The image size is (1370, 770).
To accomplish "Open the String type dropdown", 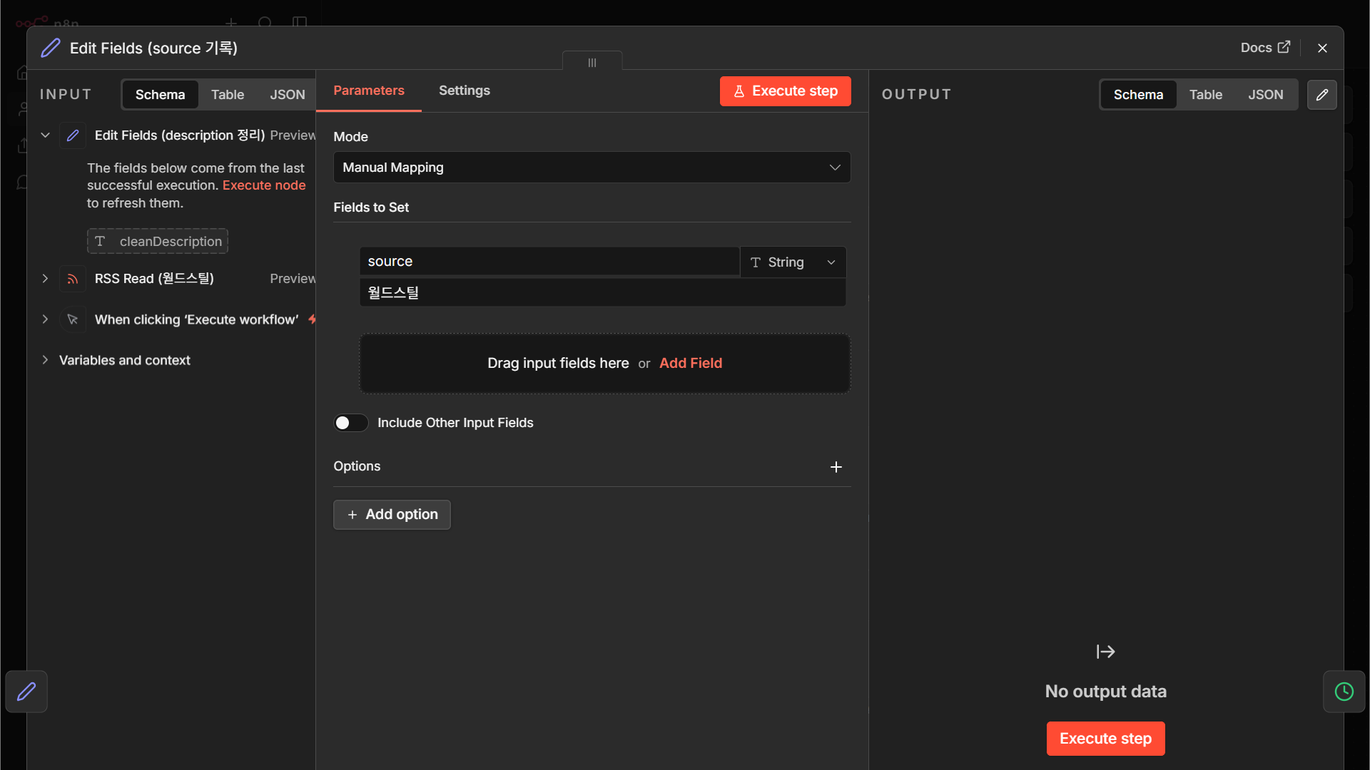I will coord(793,262).
